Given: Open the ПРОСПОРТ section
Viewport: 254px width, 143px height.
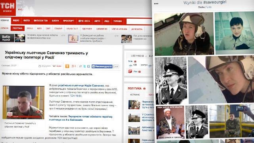Looking at the screenshot, I should (x=68, y=21).
